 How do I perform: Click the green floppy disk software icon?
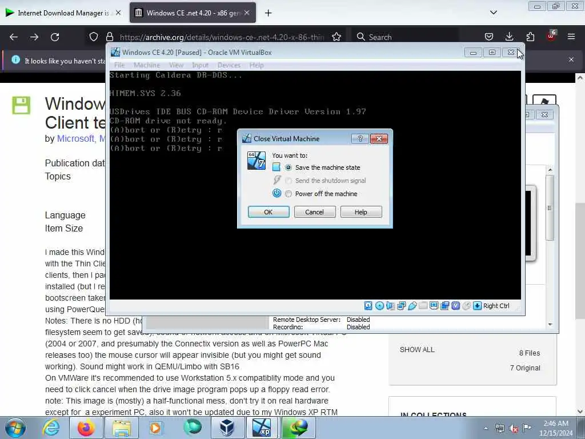[x=21, y=105]
